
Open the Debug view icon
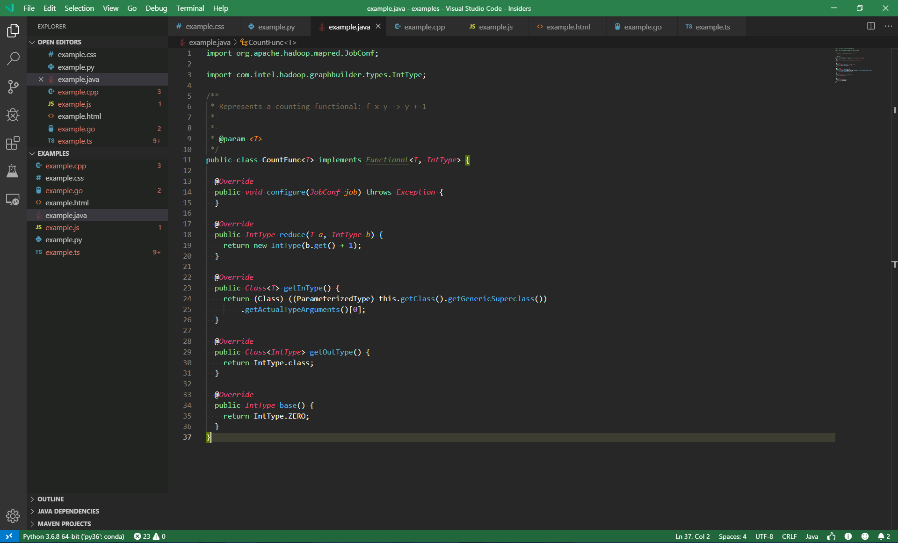(x=13, y=115)
